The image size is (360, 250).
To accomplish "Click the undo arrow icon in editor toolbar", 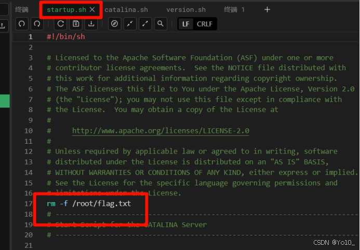I will (x=22, y=24).
